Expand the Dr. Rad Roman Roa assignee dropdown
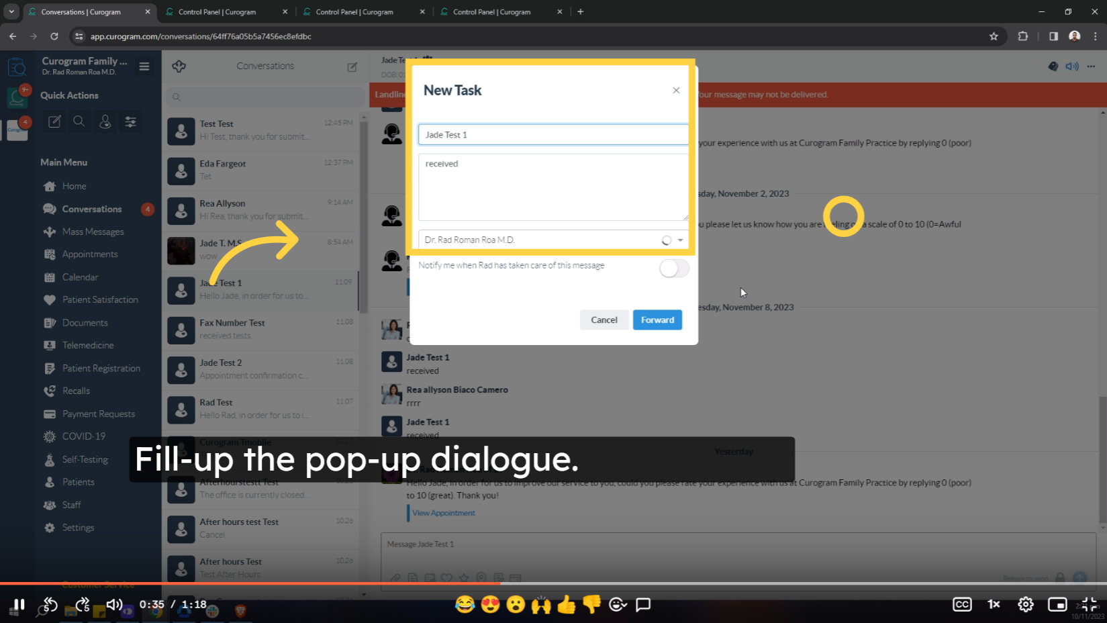Viewport: 1107px width, 623px height. click(680, 240)
